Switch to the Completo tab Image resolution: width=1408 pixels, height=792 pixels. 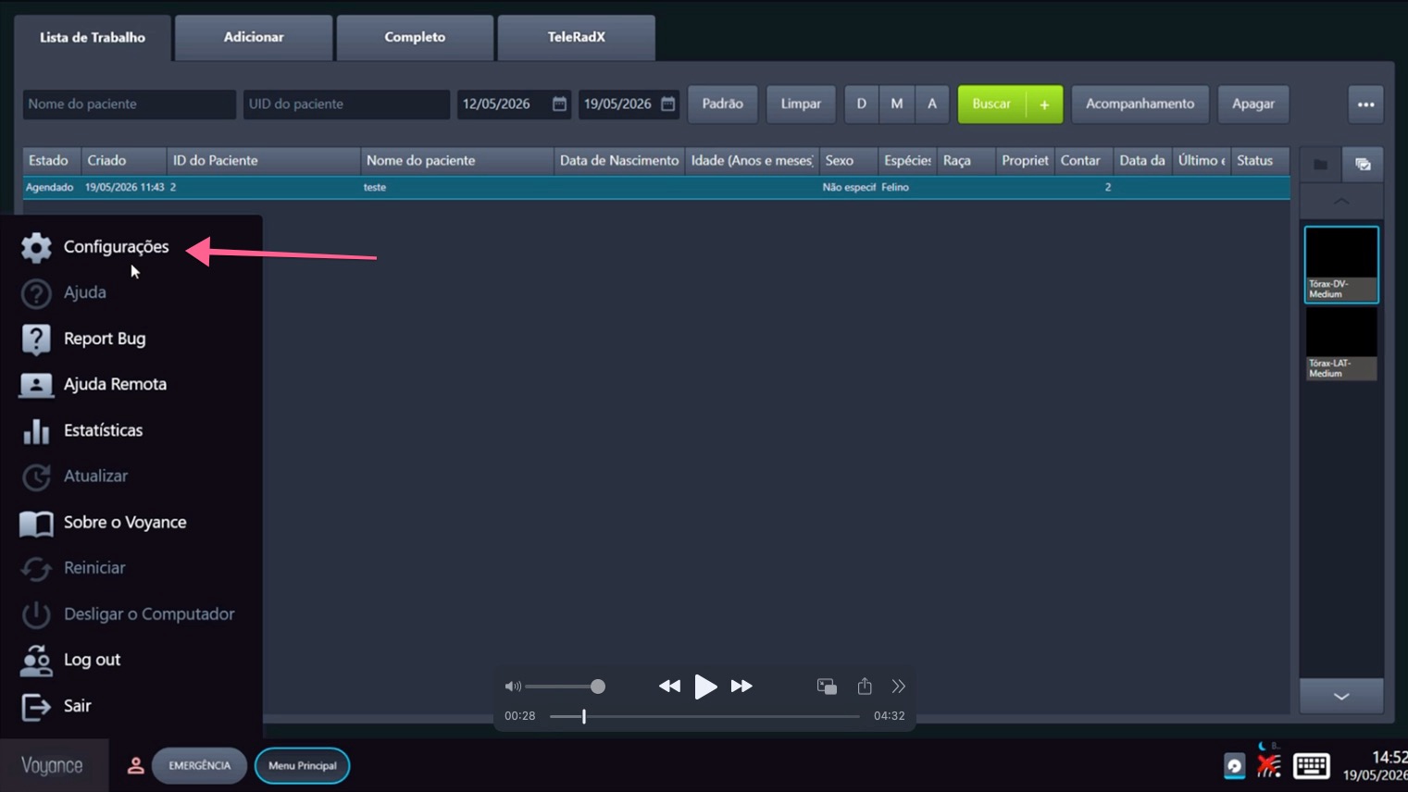pyautogui.click(x=415, y=38)
